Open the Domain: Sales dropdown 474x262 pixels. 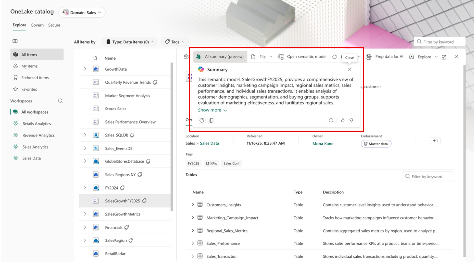point(81,12)
